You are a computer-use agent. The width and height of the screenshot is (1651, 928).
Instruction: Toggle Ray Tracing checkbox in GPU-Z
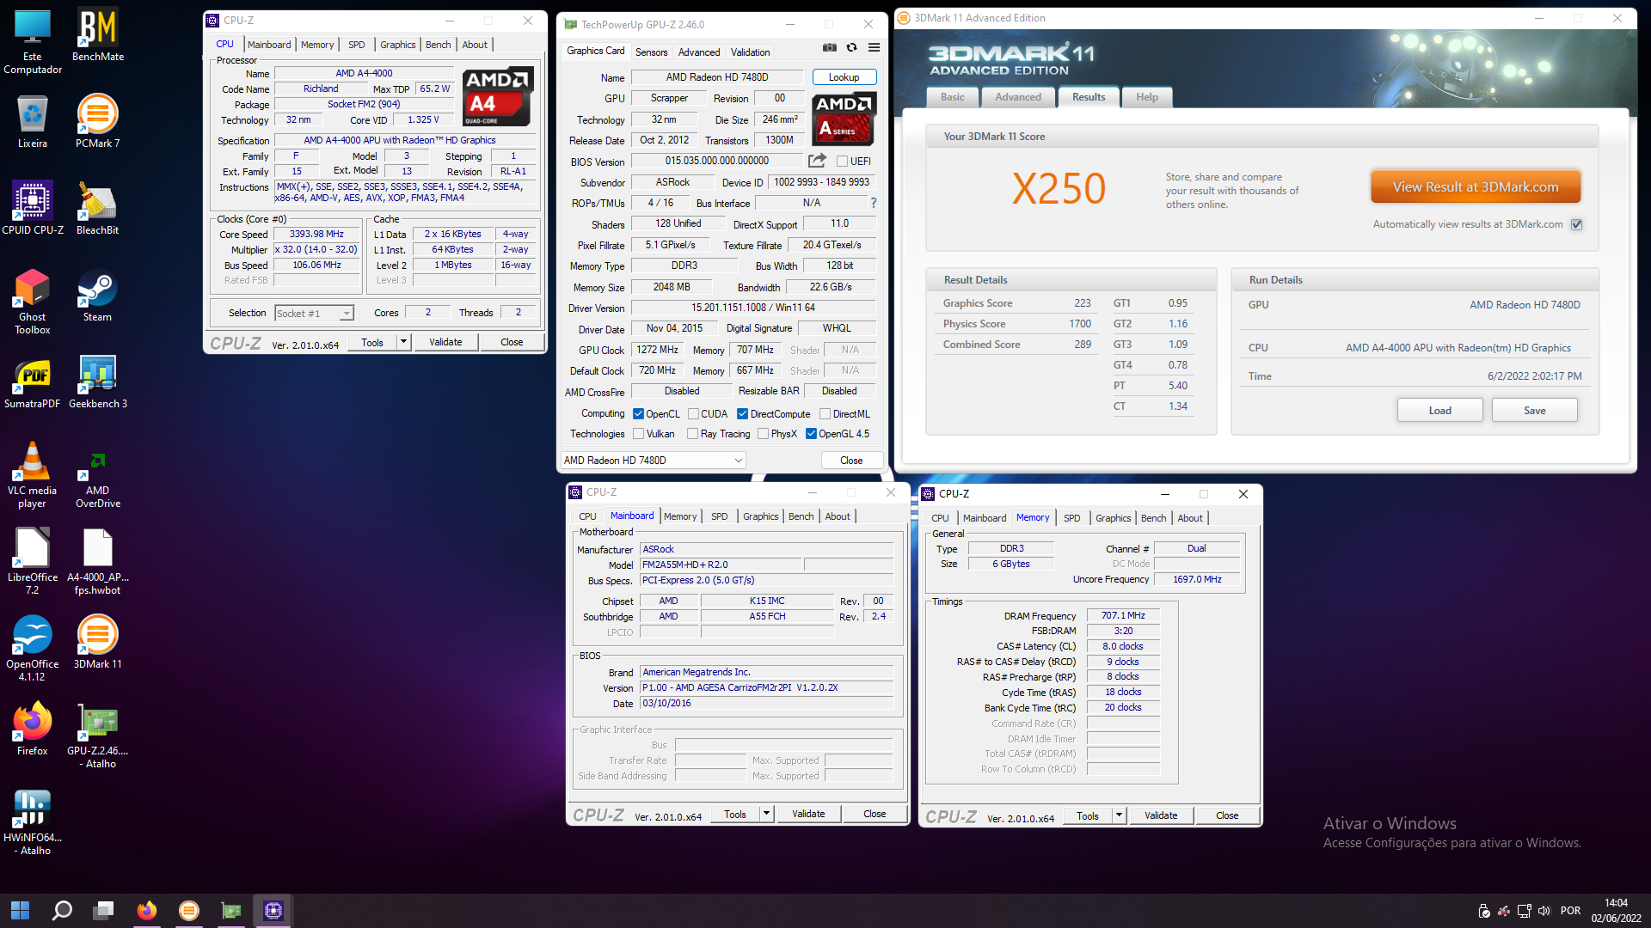pyautogui.click(x=692, y=434)
